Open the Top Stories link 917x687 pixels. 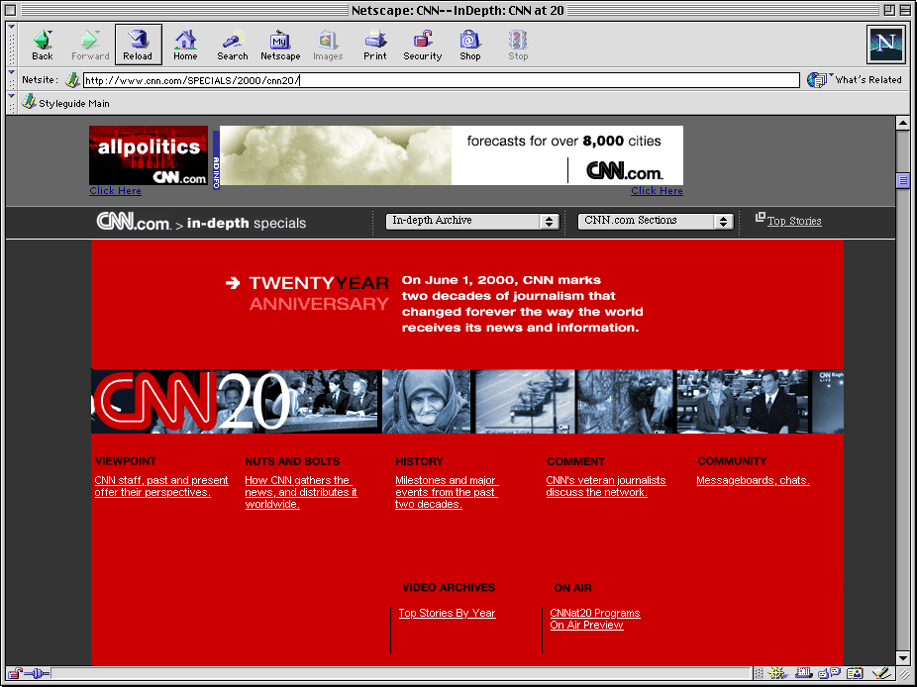pyautogui.click(x=794, y=222)
